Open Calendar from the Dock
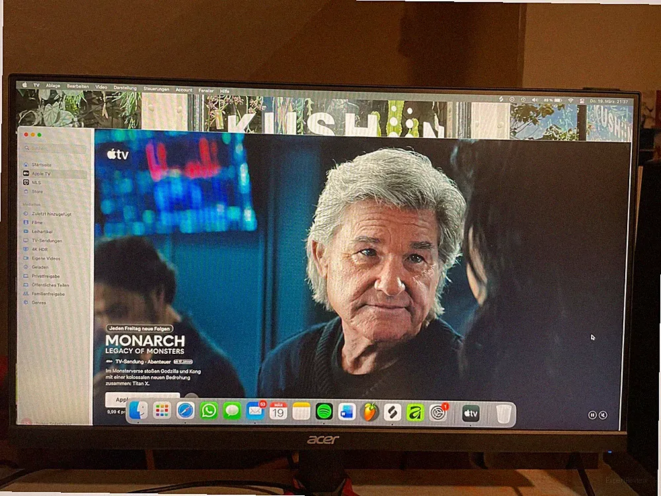This screenshot has height=496, width=661. tap(278, 411)
